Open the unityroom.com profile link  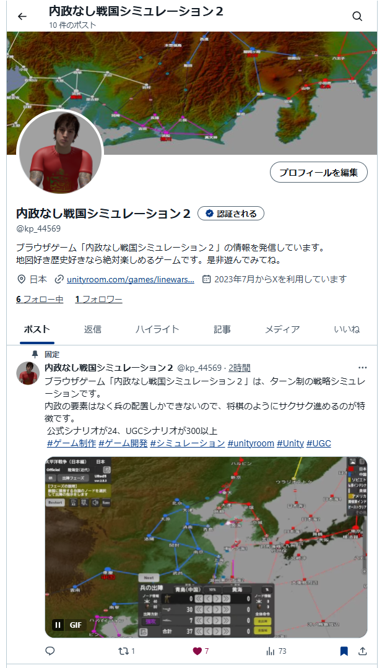[x=130, y=279]
